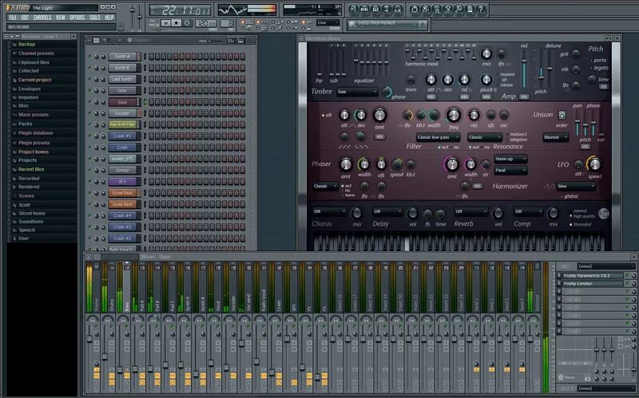Open the HELP menu
The height and width of the screenshot is (398, 639).
[x=109, y=18]
